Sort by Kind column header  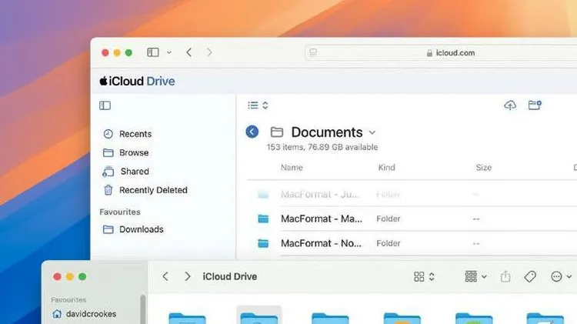[386, 168]
